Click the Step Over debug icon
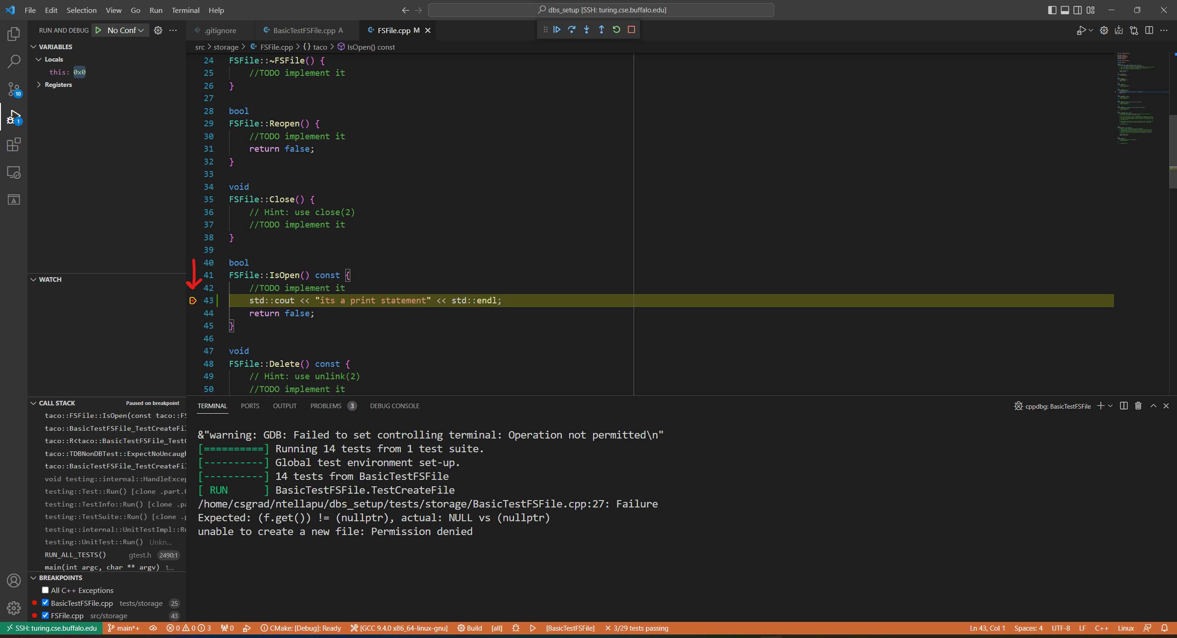The width and height of the screenshot is (1177, 638). point(571,29)
